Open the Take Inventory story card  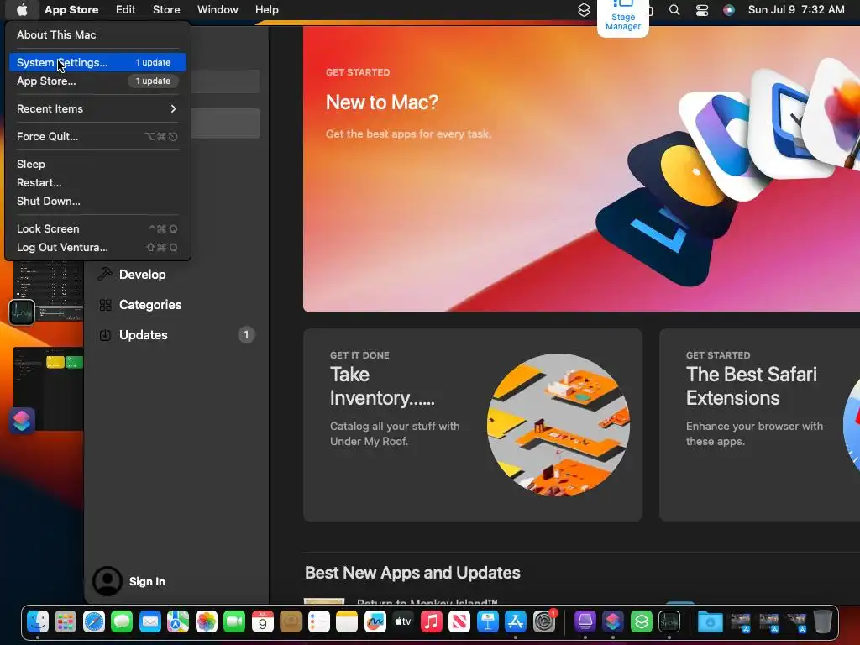click(x=473, y=424)
